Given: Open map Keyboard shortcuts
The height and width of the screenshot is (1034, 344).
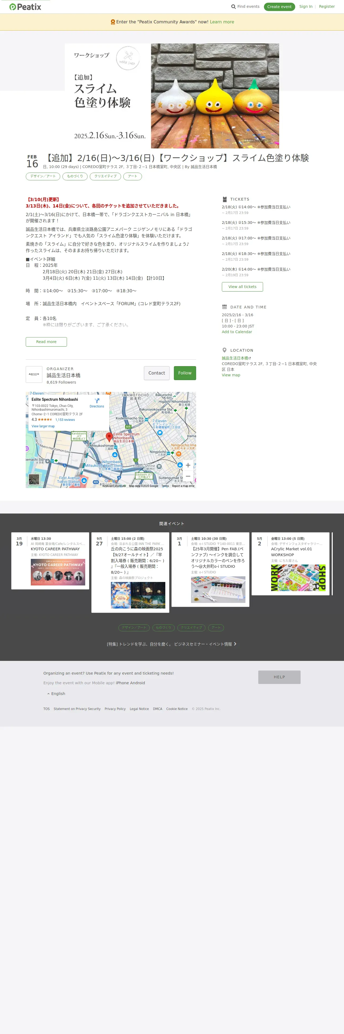Looking at the screenshot, I should [114, 486].
